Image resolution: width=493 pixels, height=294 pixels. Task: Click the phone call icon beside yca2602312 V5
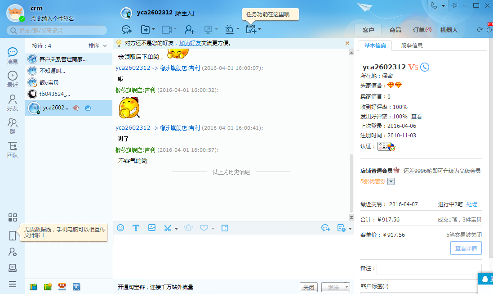(425, 67)
